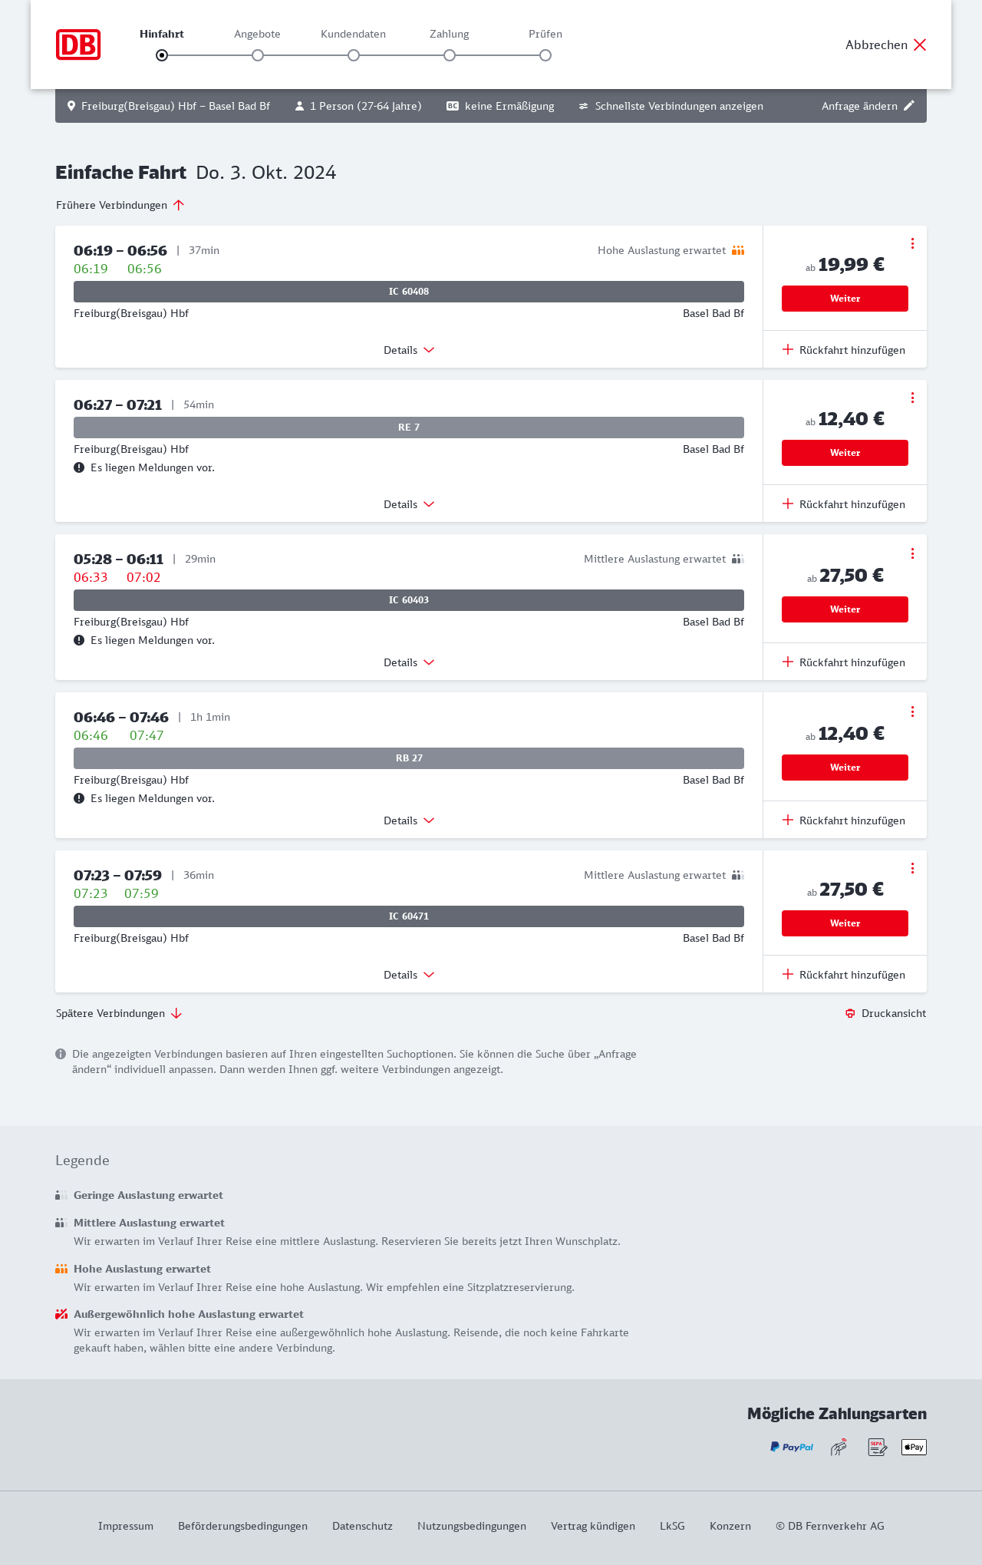Expand Details for the IC 60408 connection

click(409, 350)
